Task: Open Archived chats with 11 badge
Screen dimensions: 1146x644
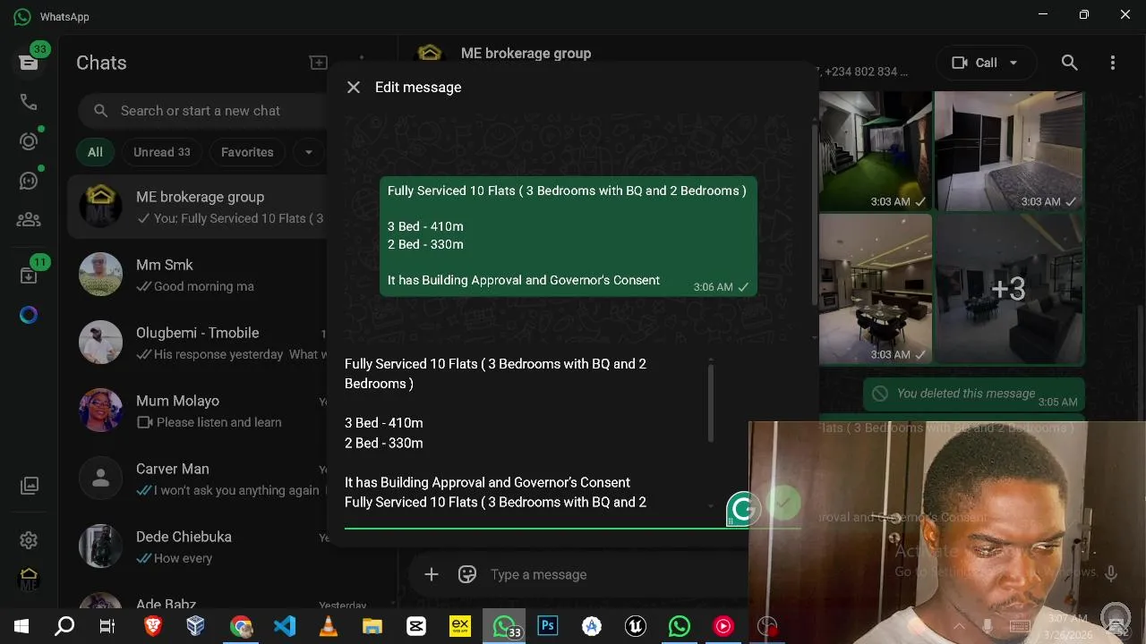Action: coord(29,275)
